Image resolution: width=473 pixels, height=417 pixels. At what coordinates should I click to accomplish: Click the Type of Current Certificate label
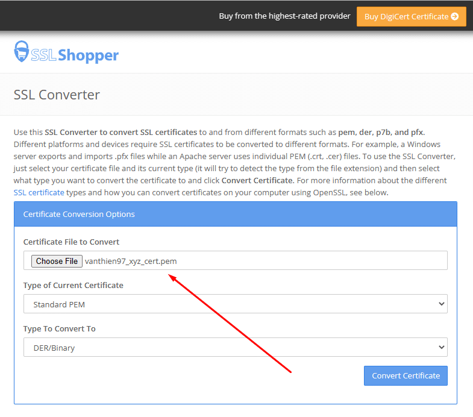pos(74,286)
